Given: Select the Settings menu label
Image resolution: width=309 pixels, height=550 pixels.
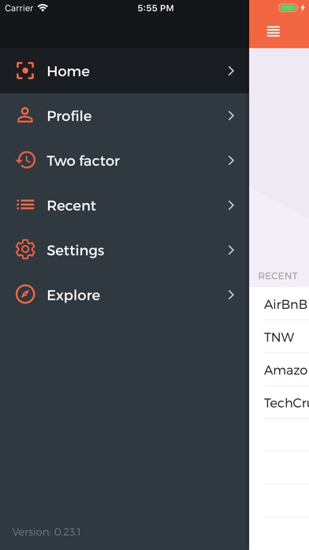Looking at the screenshot, I should 76,251.
